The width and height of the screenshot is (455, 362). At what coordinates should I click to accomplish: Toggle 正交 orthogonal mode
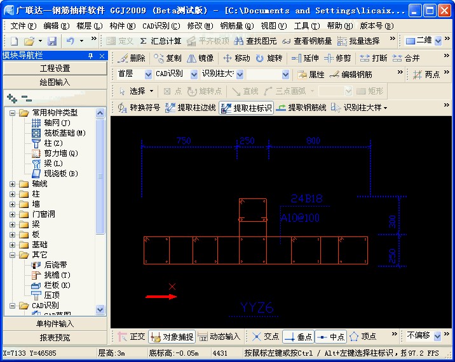[132, 337]
